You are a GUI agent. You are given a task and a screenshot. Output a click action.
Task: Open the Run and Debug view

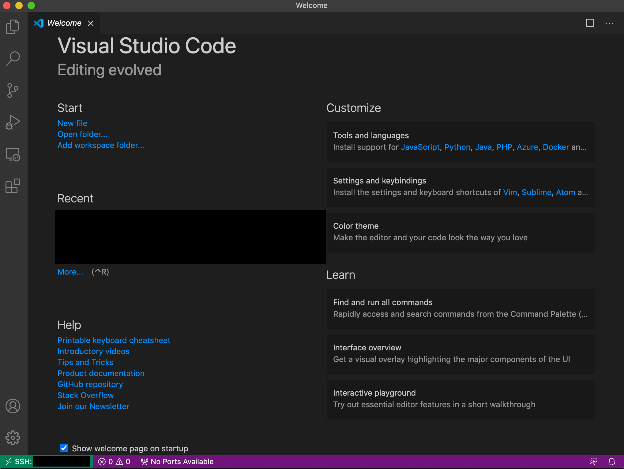pyautogui.click(x=13, y=123)
